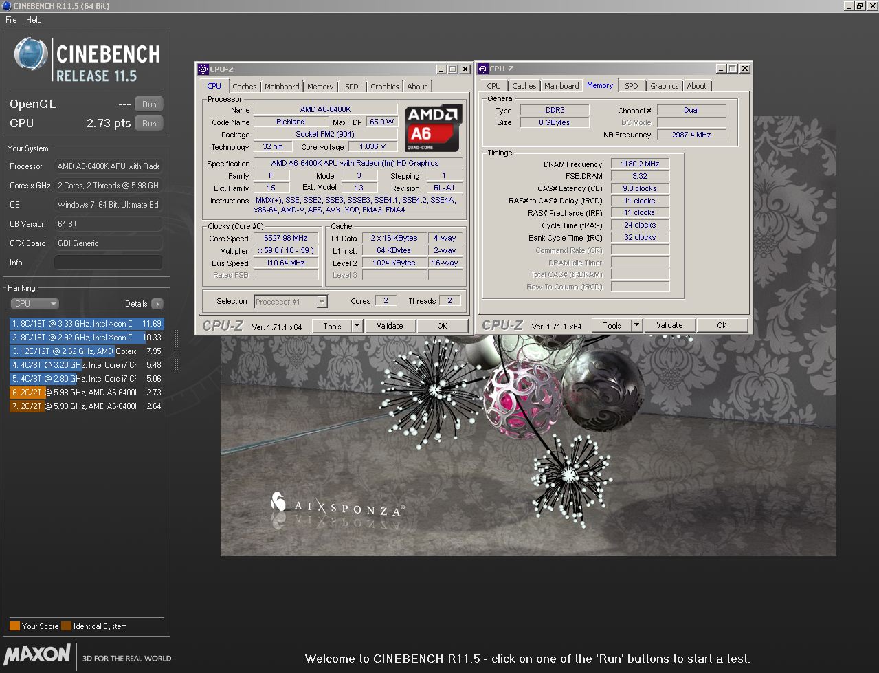Switch to Mainboard tab in right CPU-Z window

coord(561,86)
